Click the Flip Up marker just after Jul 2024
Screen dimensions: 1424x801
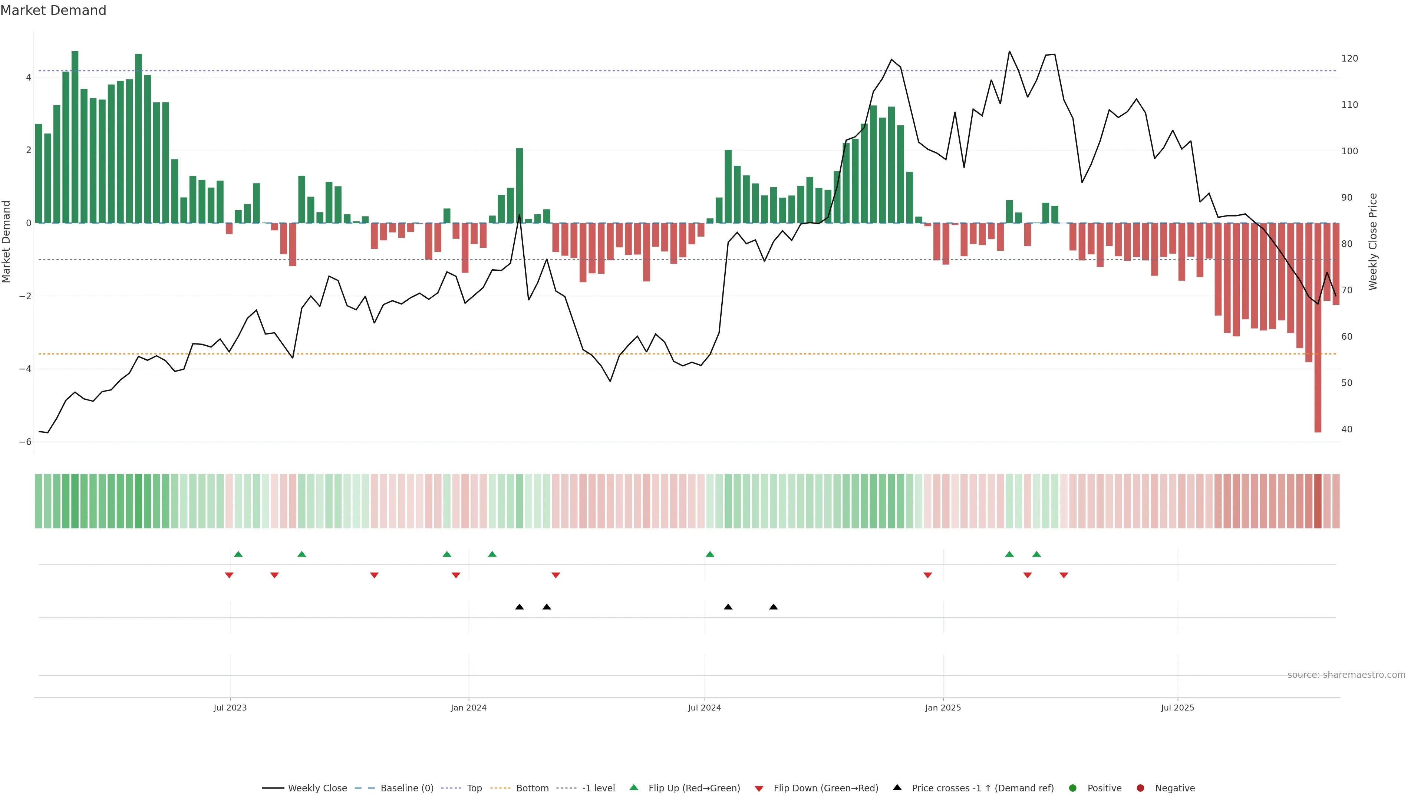coord(711,554)
